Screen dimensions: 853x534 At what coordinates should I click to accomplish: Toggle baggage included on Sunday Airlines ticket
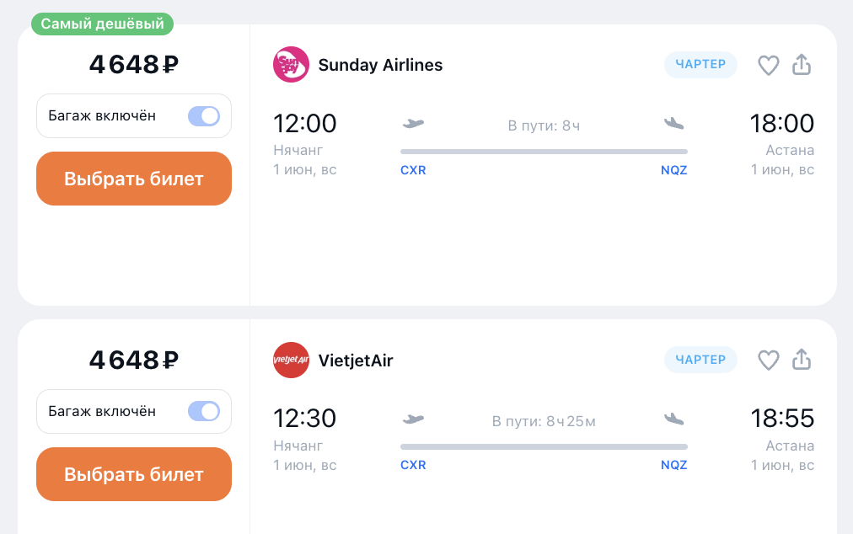(x=204, y=116)
